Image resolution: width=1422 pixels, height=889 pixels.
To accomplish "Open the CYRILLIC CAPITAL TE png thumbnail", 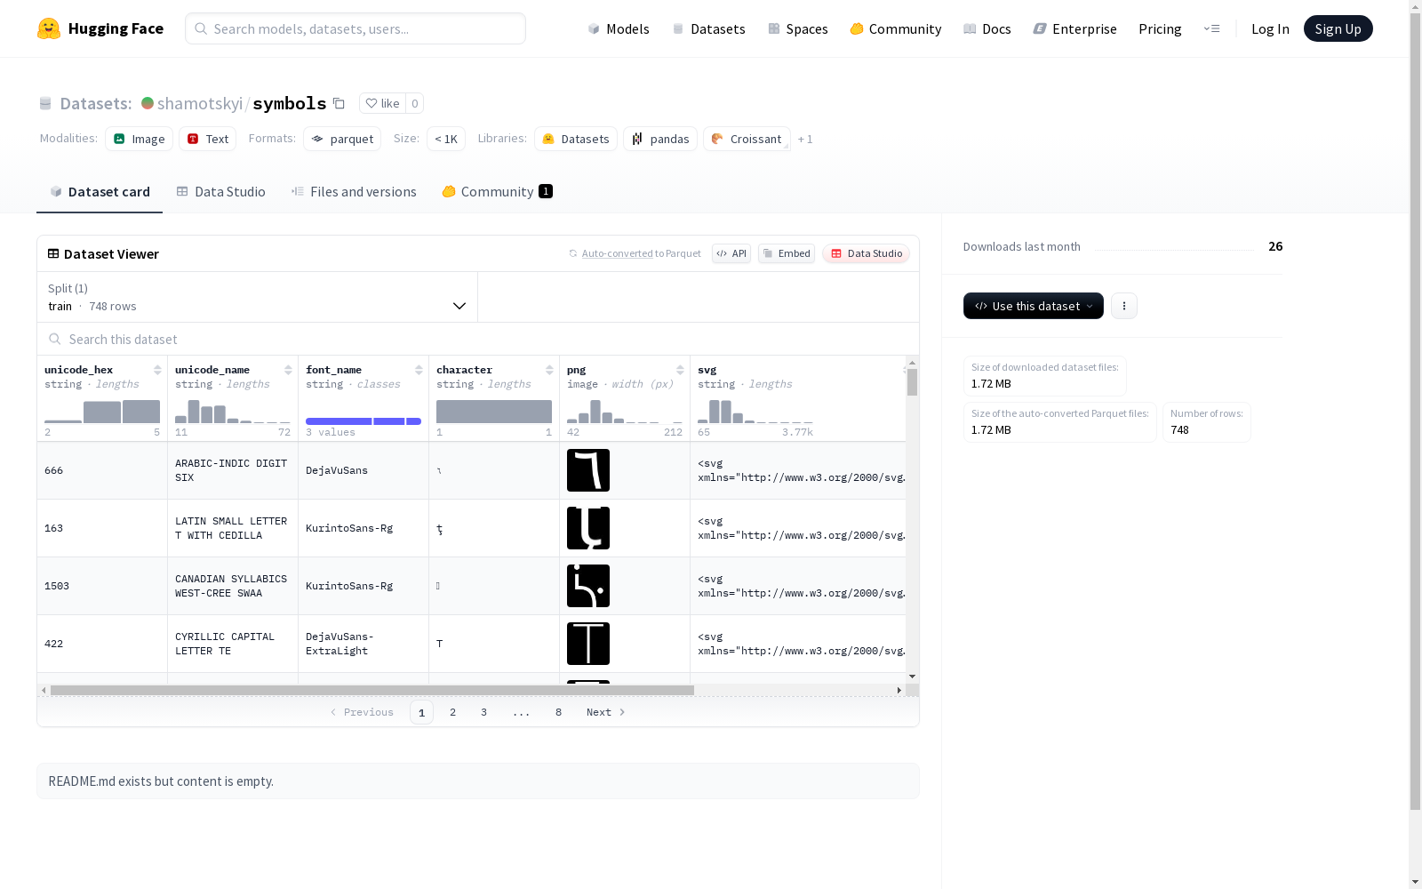I will [x=588, y=644].
